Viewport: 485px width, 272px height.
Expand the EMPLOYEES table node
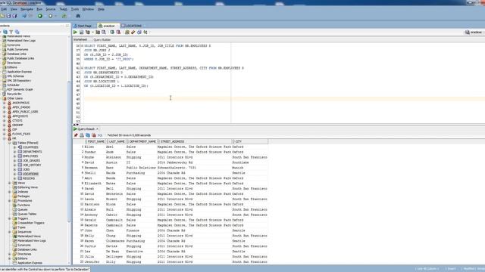(14, 156)
